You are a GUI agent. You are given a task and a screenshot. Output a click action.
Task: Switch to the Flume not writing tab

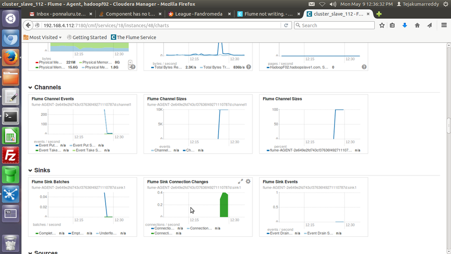pos(265,14)
